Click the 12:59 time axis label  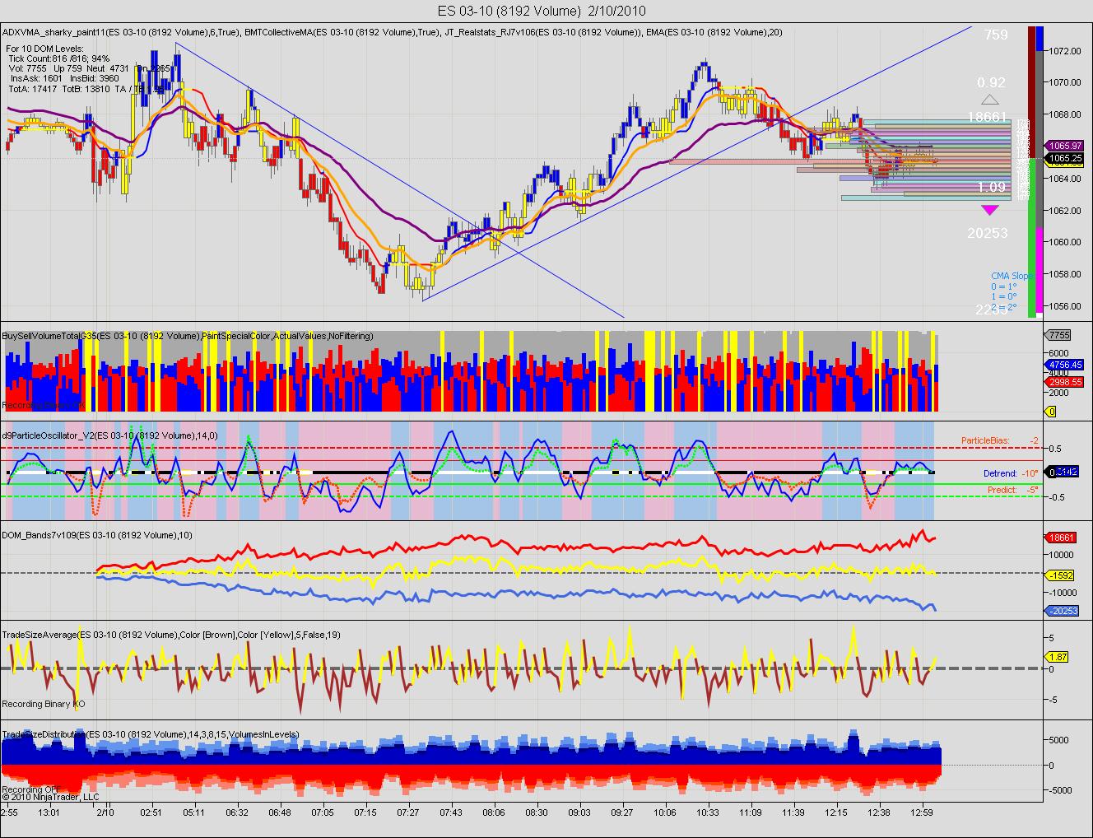(x=922, y=812)
